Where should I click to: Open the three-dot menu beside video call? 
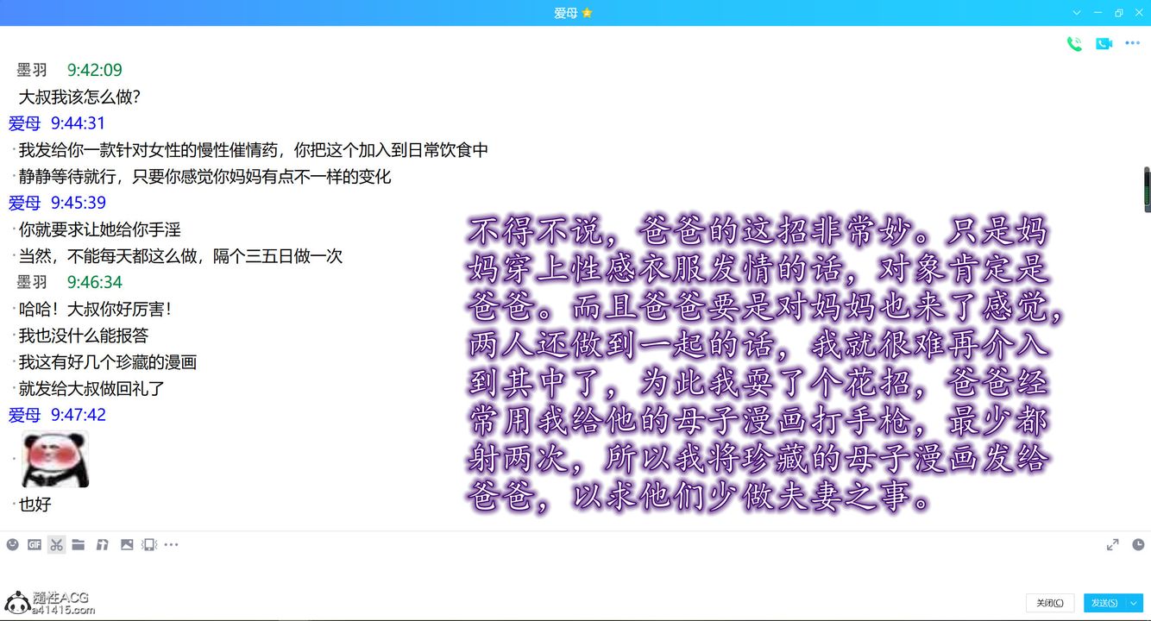(x=1133, y=44)
